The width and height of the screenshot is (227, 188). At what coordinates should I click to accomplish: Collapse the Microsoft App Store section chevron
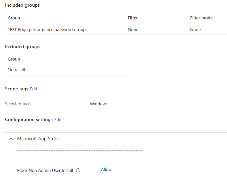tap(11, 139)
